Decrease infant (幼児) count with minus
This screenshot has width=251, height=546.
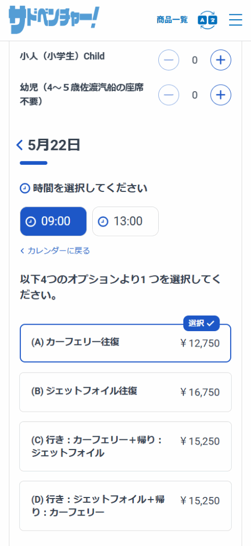tap(169, 95)
